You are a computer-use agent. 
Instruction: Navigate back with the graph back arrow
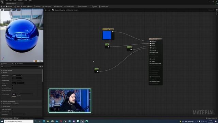[x=46, y=10]
